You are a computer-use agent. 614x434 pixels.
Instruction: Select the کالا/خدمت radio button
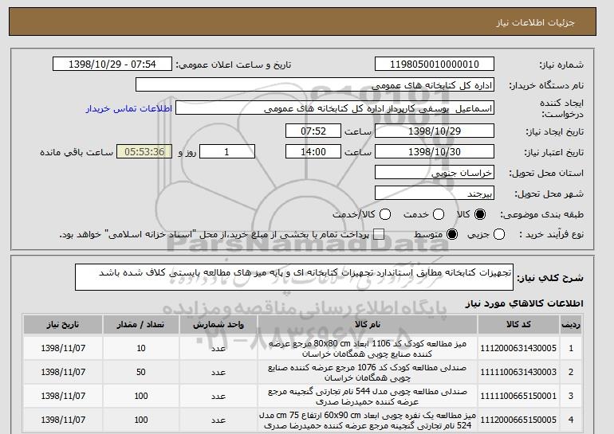tap(385, 214)
